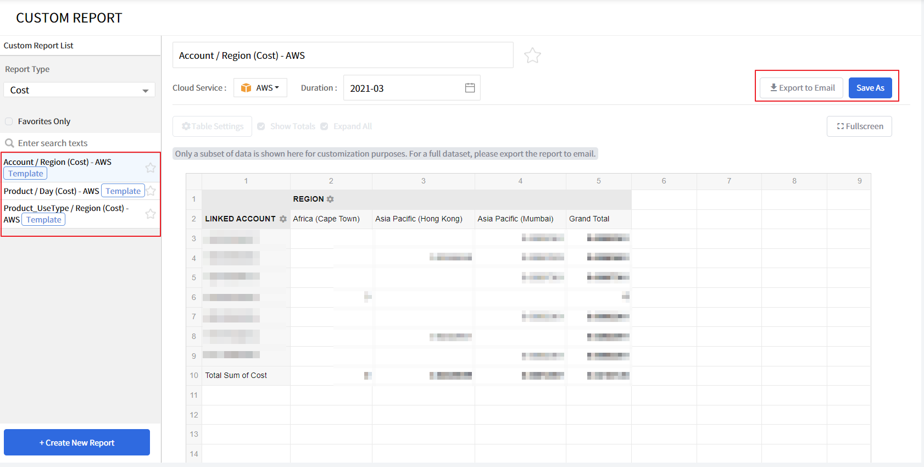Screen dimensions: 924x467
Task: Favorite the Product_UseType / Region report
Action: tap(151, 214)
